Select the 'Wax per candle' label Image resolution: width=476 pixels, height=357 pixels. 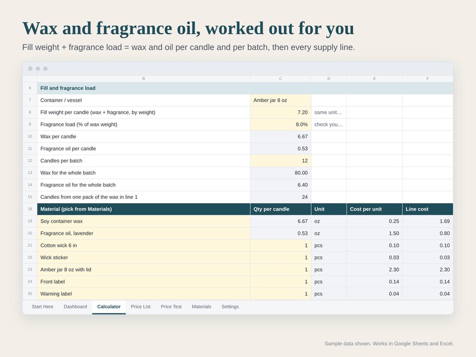(58, 137)
